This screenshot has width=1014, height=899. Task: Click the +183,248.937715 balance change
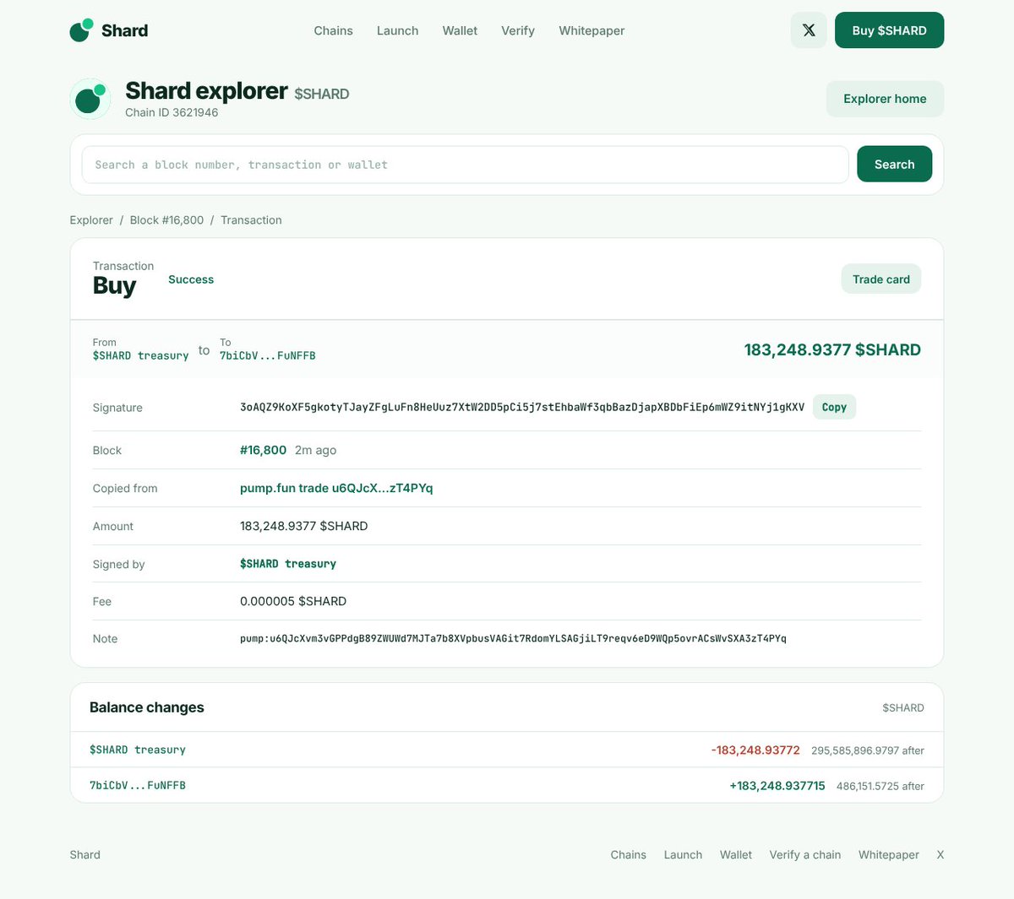(777, 785)
